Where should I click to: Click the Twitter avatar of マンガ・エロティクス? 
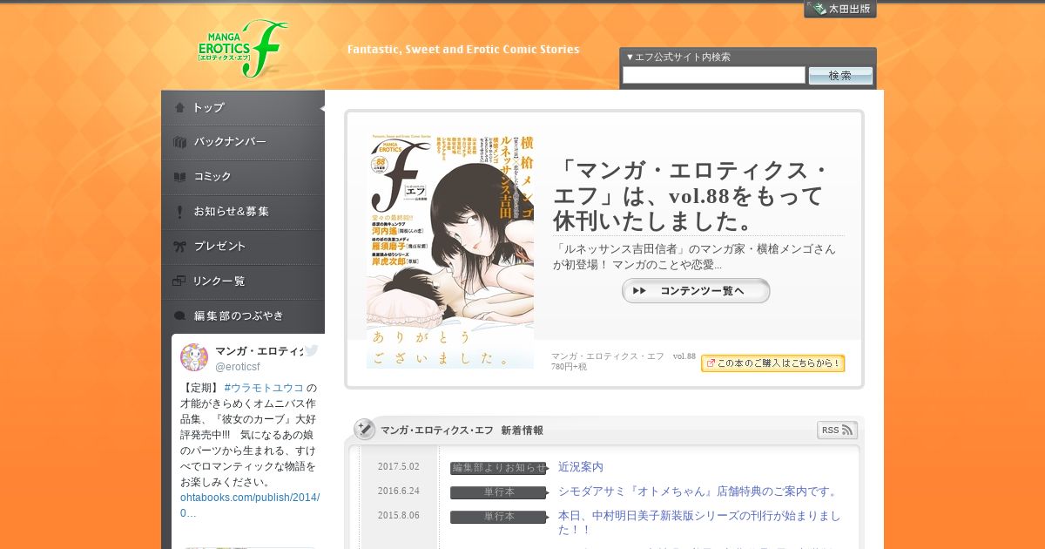coord(194,357)
